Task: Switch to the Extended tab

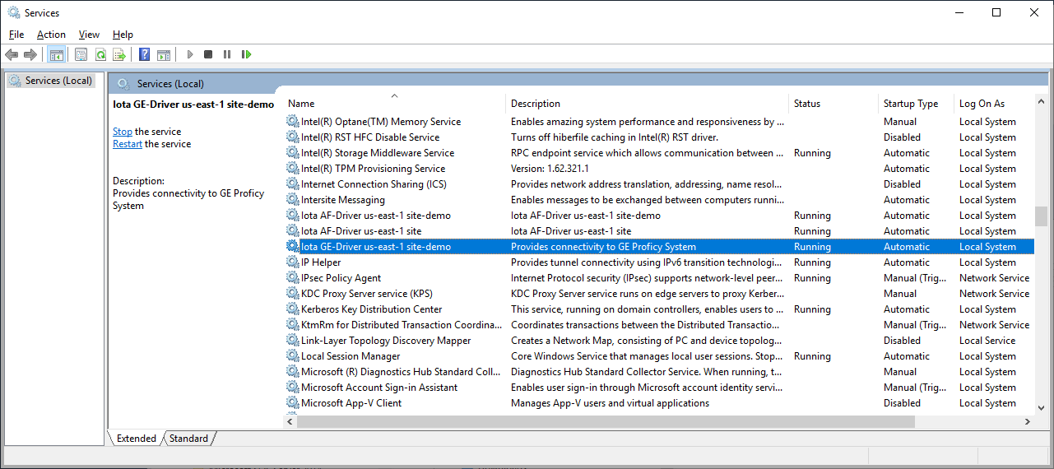Action: pyautogui.click(x=137, y=439)
